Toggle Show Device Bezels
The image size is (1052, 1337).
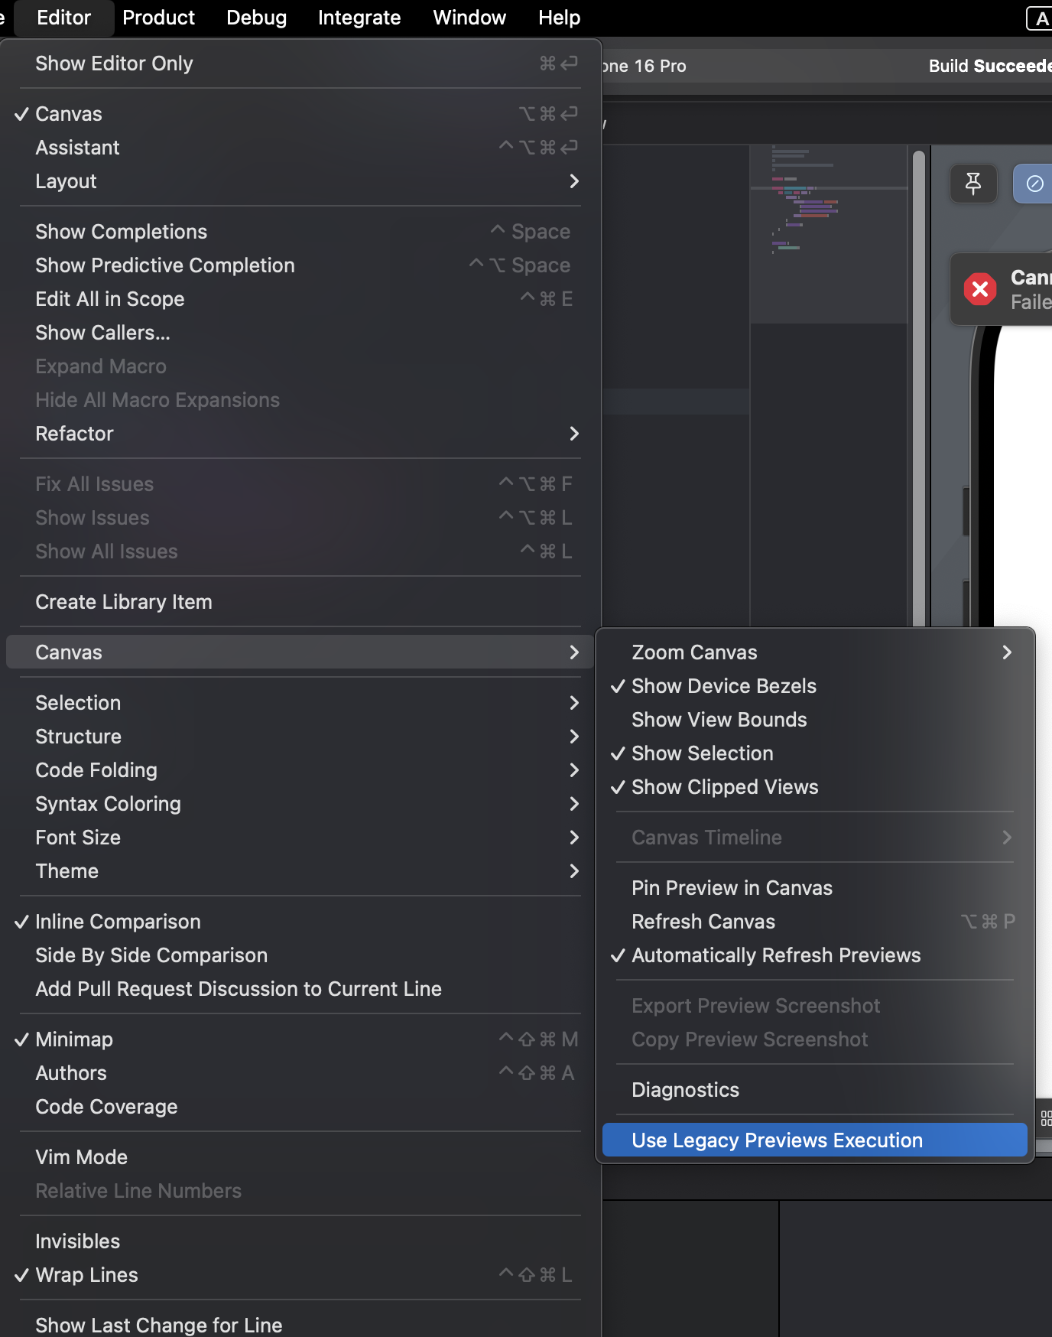815,686
